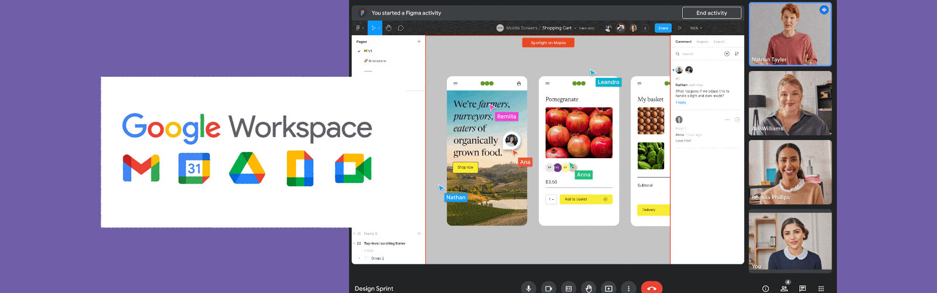Click the spotlighted avatar with red ring
937x293 pixels.
(621, 28)
